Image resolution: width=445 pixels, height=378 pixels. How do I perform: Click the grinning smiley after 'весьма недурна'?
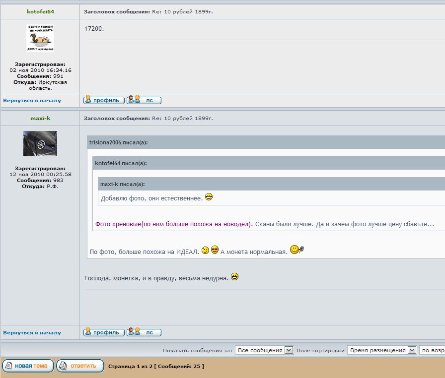[x=235, y=277]
